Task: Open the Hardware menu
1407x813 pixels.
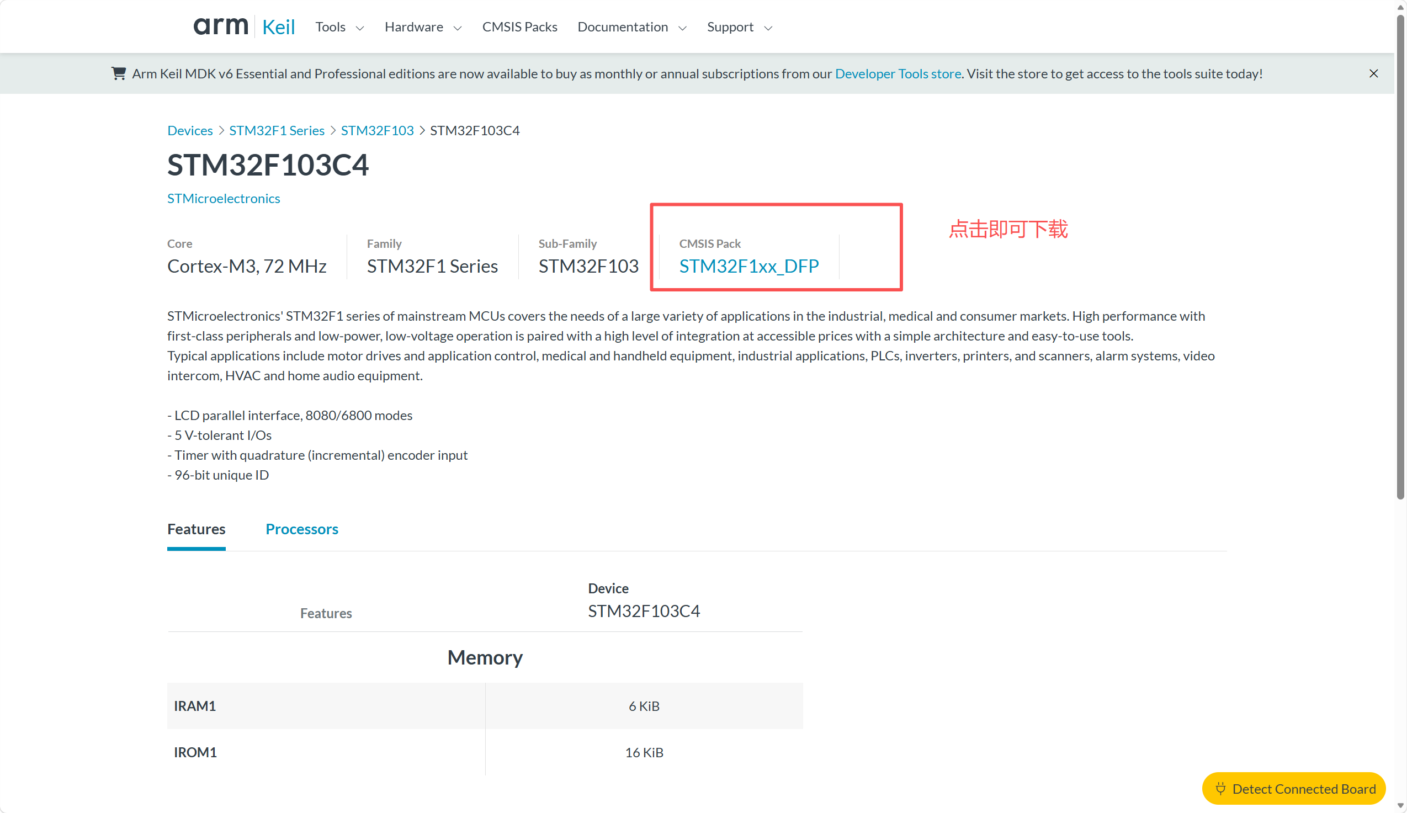Action: click(x=414, y=27)
